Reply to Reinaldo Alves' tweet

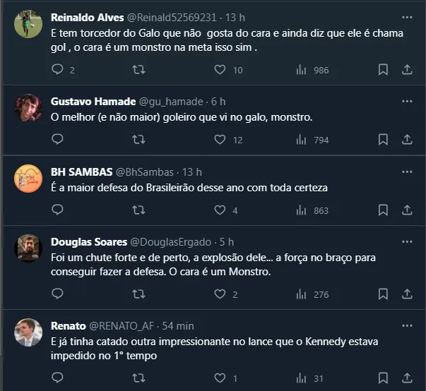(x=58, y=70)
